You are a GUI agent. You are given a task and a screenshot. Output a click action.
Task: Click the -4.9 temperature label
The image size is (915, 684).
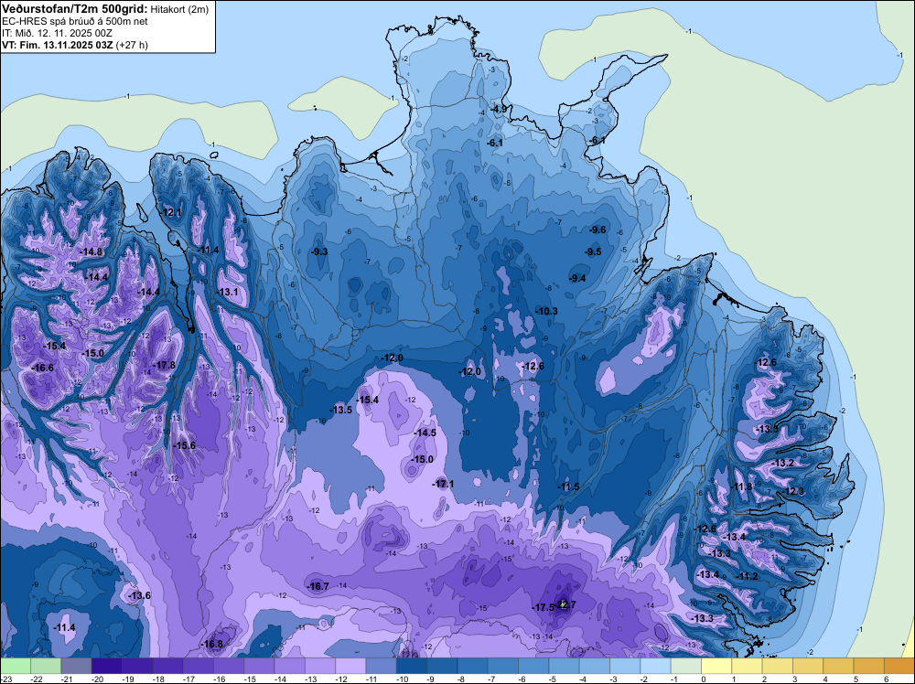tap(498, 109)
